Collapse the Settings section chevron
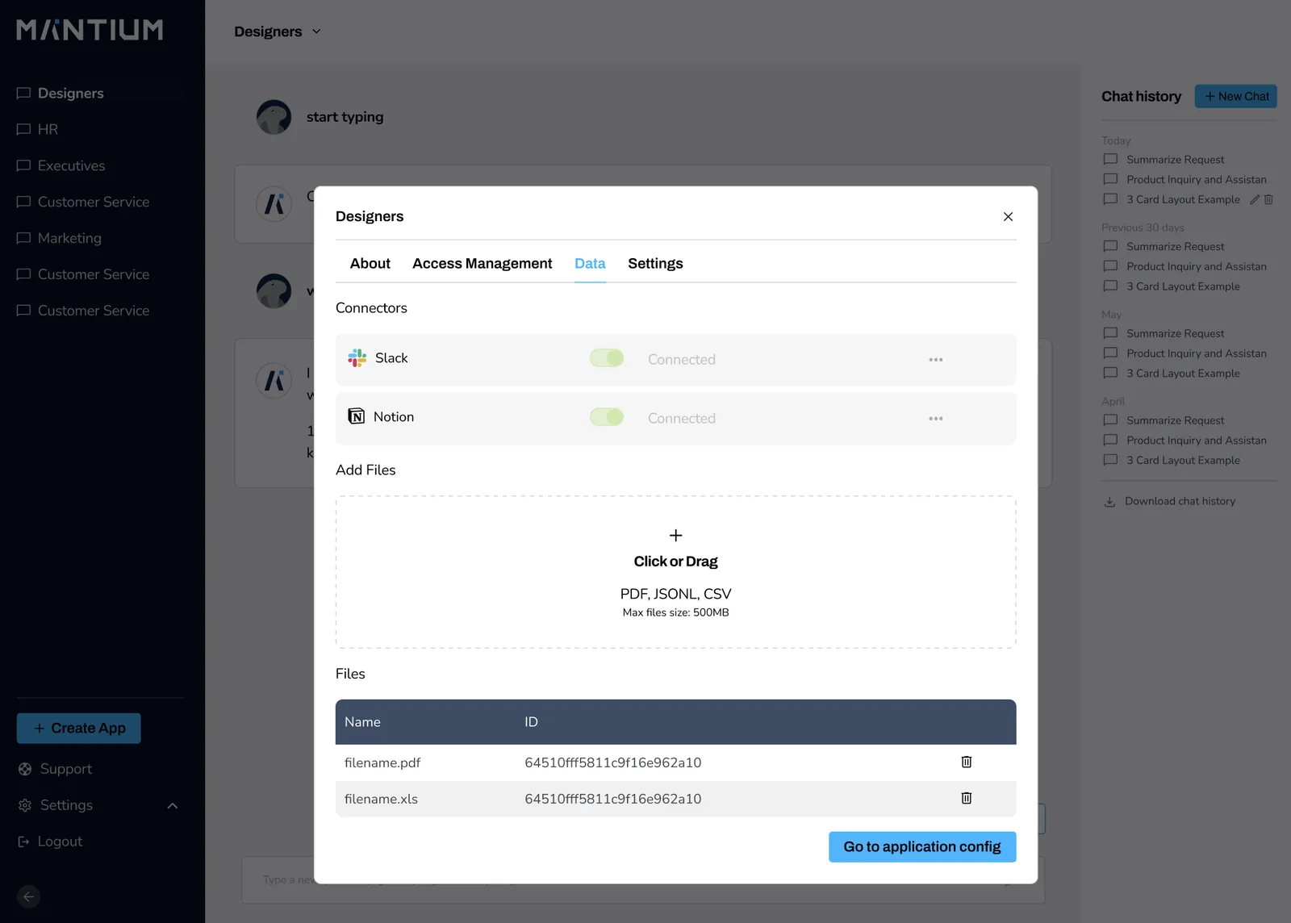 (173, 805)
